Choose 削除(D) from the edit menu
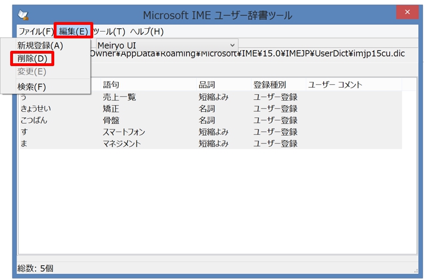425x279 pixels. click(x=32, y=58)
